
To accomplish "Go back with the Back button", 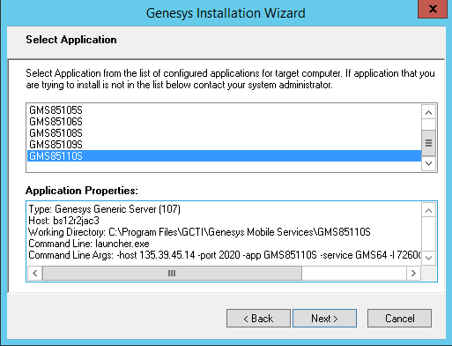I will click(x=258, y=318).
